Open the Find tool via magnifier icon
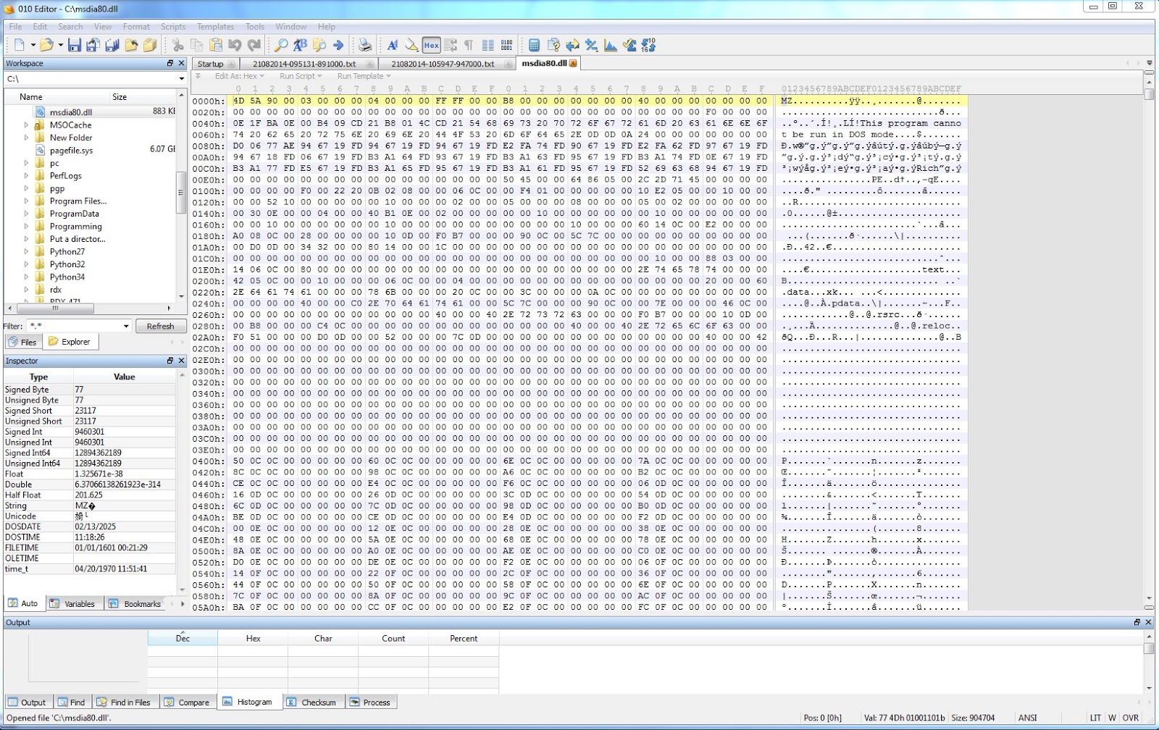Image resolution: width=1159 pixels, height=730 pixels. tap(282, 44)
